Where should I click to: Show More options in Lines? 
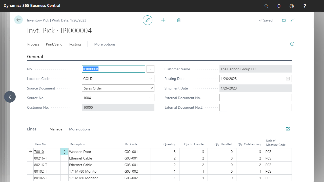click(79, 129)
